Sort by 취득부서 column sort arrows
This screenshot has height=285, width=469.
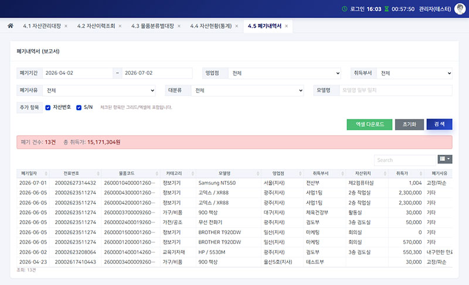tap(342, 173)
